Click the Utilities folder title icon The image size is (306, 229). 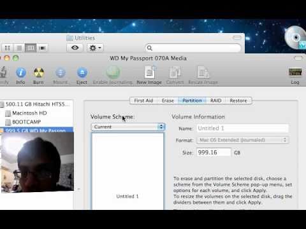tap(69, 38)
